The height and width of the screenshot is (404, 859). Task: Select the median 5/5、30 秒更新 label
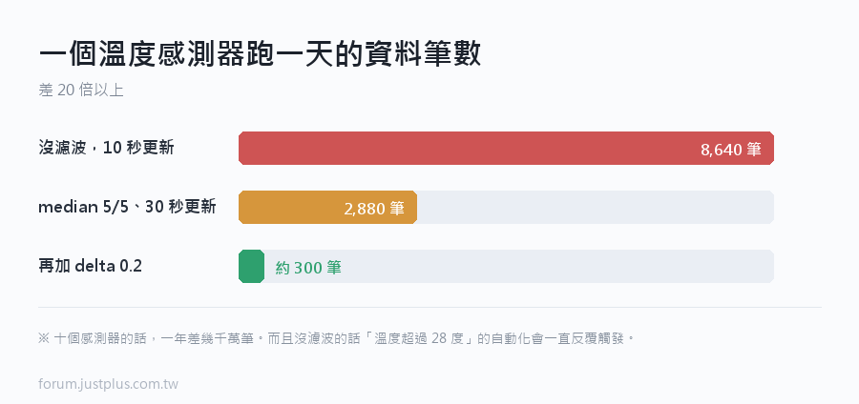[x=127, y=207]
